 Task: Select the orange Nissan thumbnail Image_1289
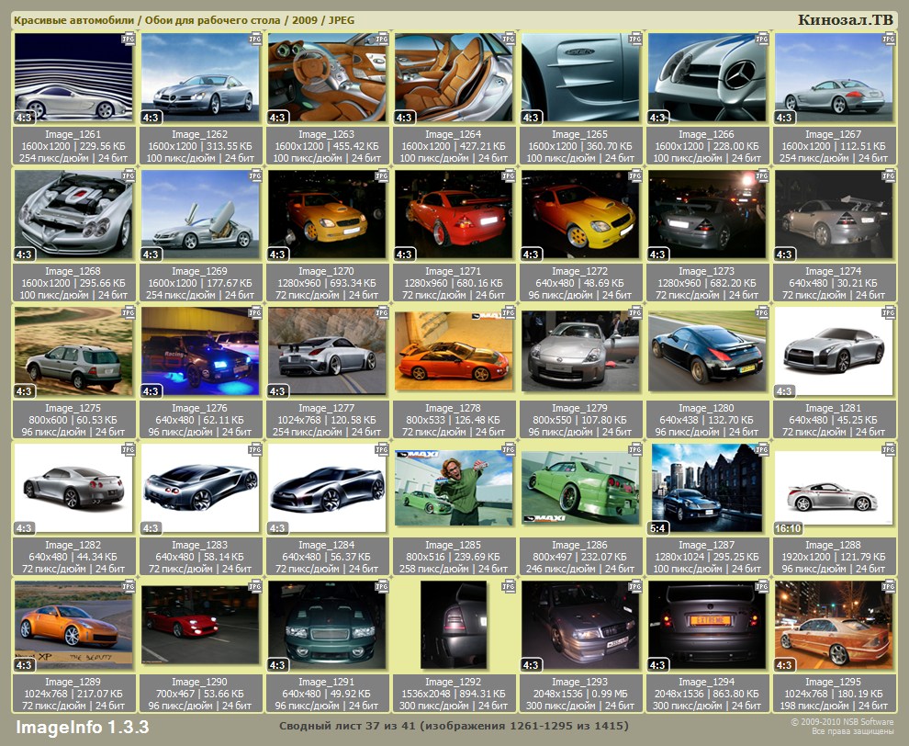tap(73, 625)
